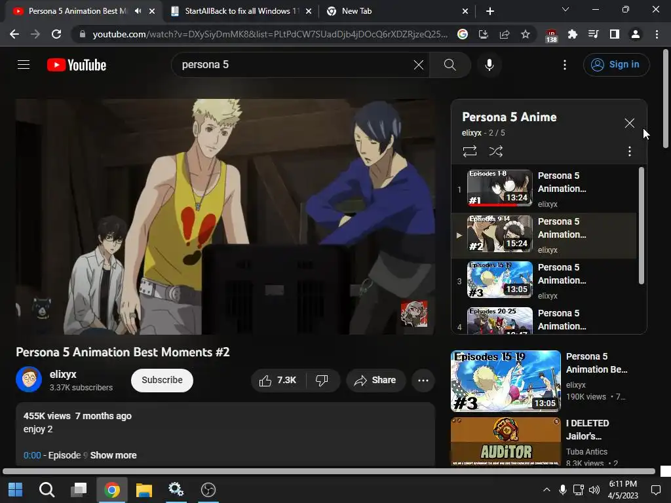Open the YouTube guide hamburger menu

tap(24, 65)
